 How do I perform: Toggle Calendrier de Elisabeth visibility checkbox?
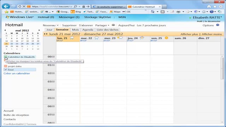6,57
